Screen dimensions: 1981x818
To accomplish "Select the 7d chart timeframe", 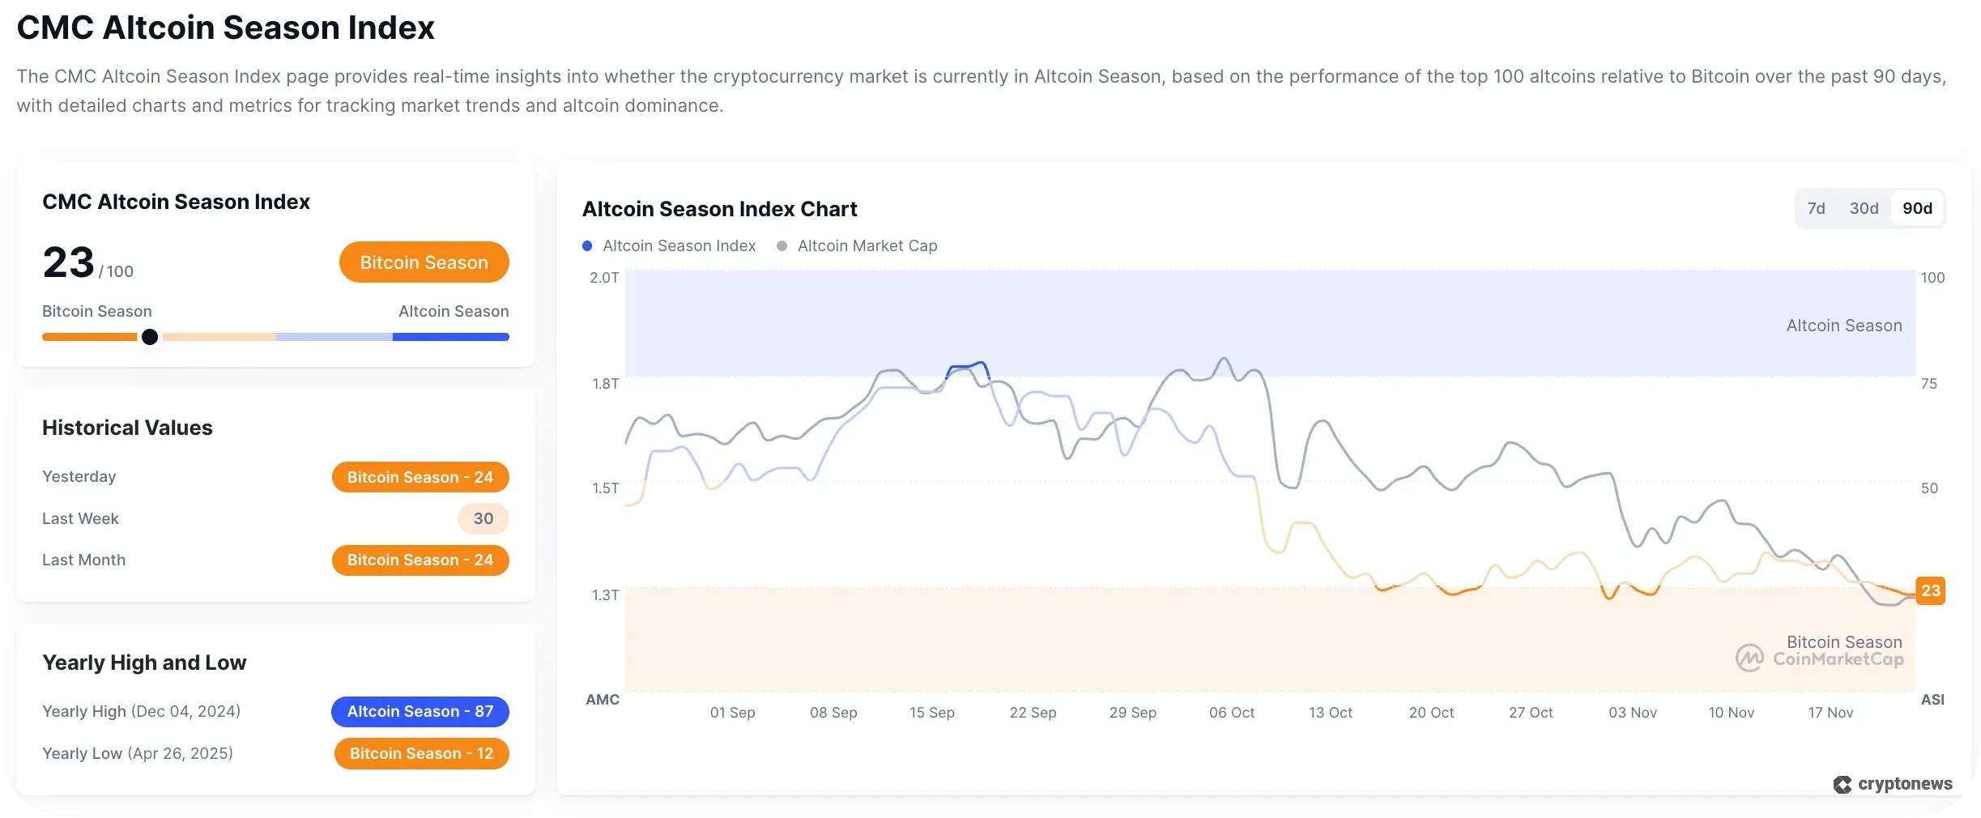I will [x=1817, y=208].
